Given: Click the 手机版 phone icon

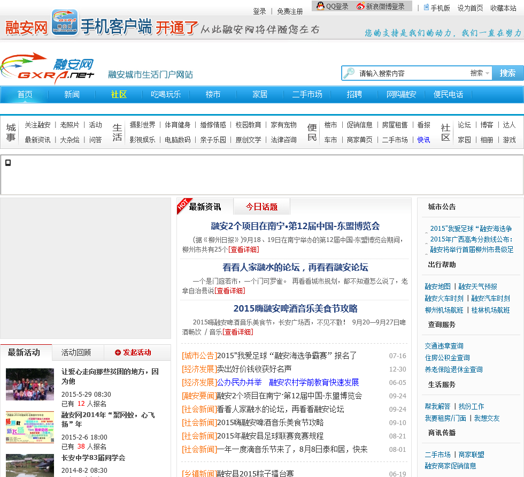Looking at the screenshot, I should click(x=426, y=7).
